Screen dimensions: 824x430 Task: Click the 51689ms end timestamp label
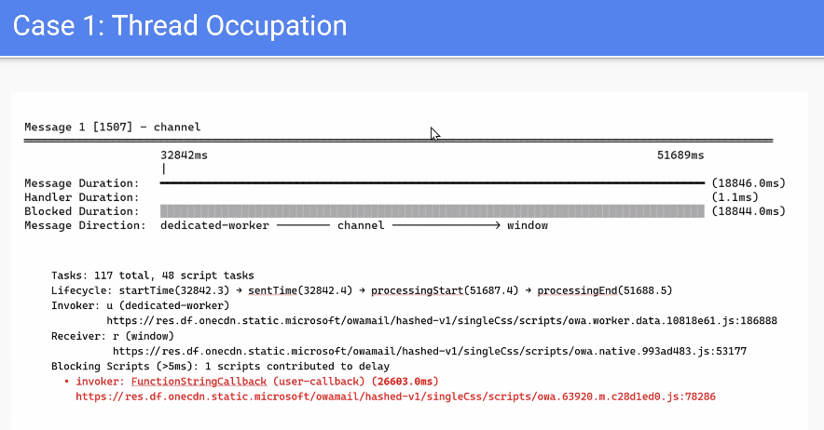click(x=680, y=155)
